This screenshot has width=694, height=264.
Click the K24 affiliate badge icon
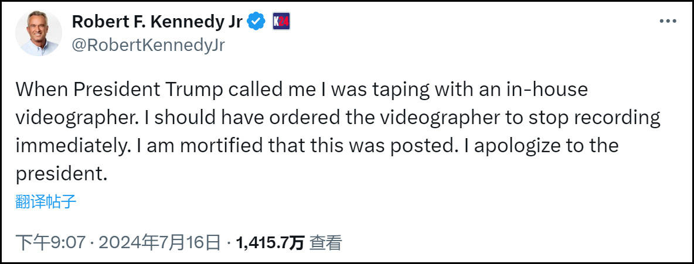click(281, 22)
